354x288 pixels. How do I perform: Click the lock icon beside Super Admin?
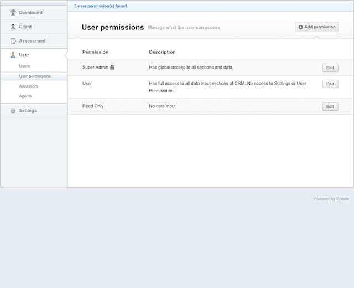click(x=112, y=68)
